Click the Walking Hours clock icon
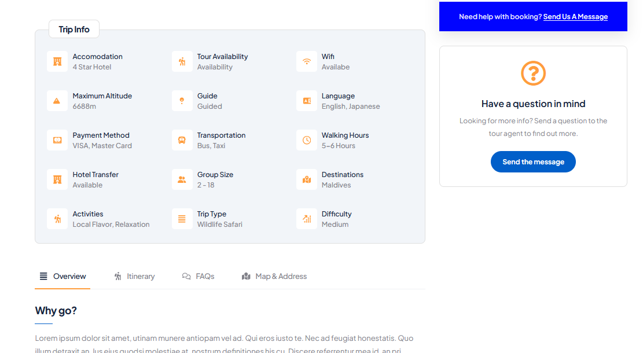This screenshot has width=643, height=353. pyautogui.click(x=307, y=140)
